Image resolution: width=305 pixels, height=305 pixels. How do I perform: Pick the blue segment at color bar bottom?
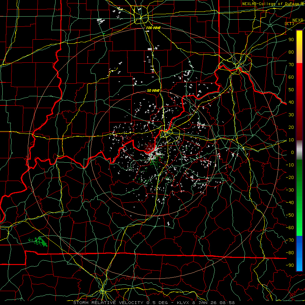(299, 253)
